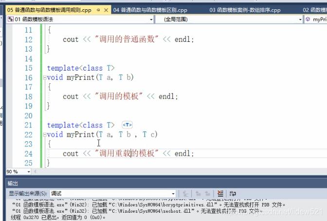Image resolution: width=327 pixels, height=221 pixels.
Task: Click line number 20 in the gutter
Action: [28, 116]
